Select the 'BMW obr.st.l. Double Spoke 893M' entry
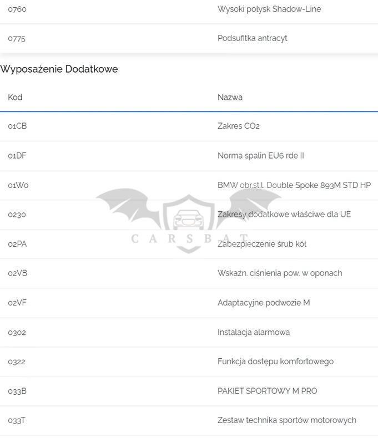Screen dimensions: 378x443 (294, 185)
